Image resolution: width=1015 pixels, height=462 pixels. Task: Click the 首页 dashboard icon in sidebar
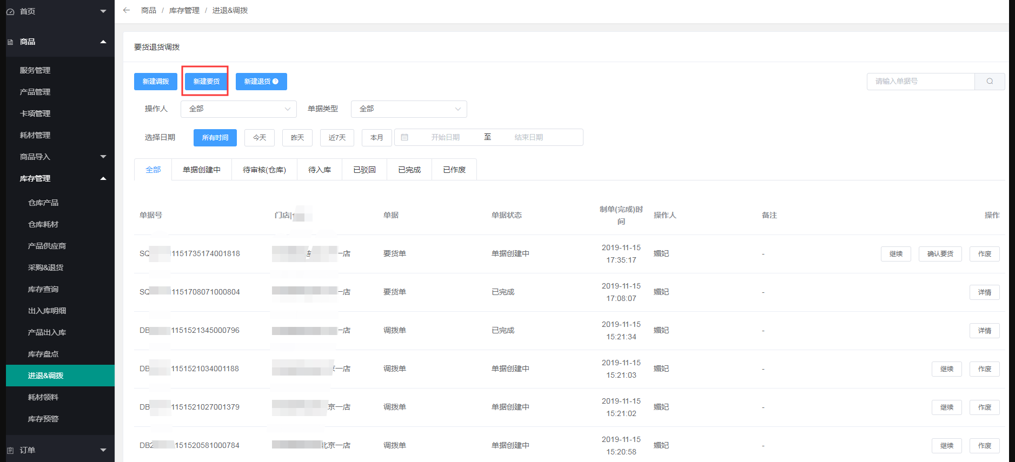click(x=10, y=11)
